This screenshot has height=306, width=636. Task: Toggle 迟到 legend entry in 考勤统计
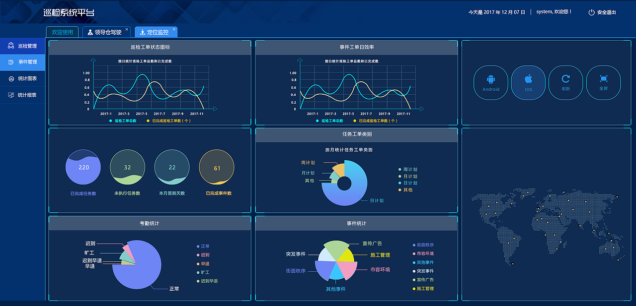[x=203, y=255]
